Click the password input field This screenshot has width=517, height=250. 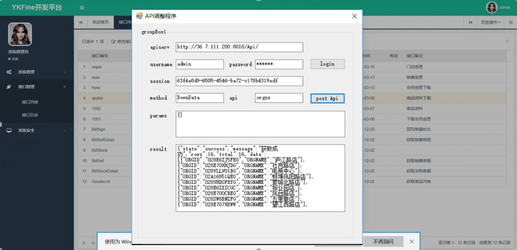coord(279,64)
